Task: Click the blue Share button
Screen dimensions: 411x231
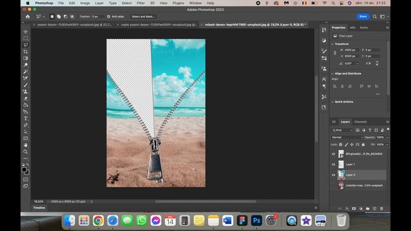Action: 363,17
